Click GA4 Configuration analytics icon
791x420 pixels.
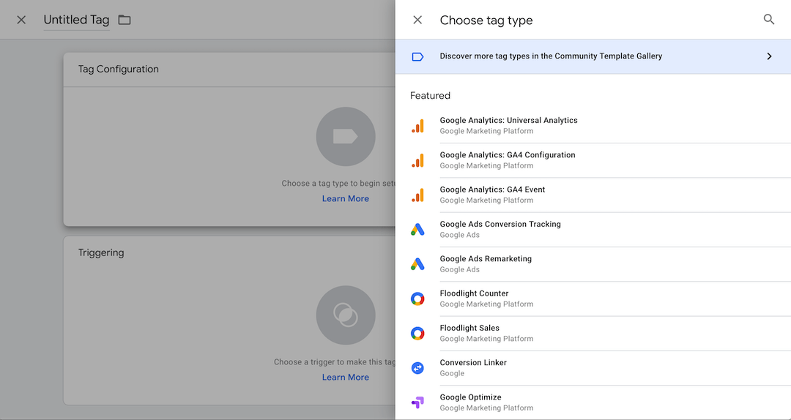[x=417, y=160]
